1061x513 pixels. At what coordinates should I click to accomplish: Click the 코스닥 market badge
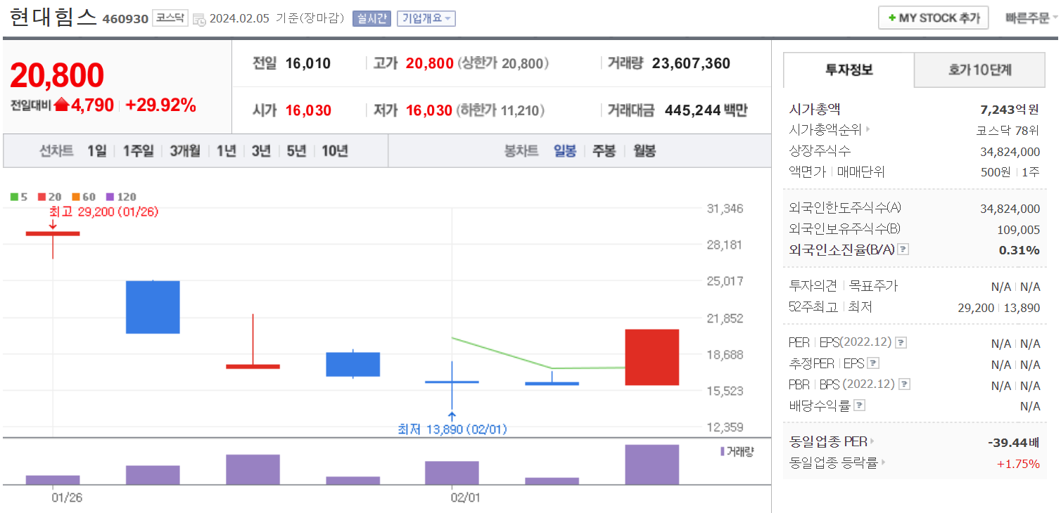tap(170, 19)
